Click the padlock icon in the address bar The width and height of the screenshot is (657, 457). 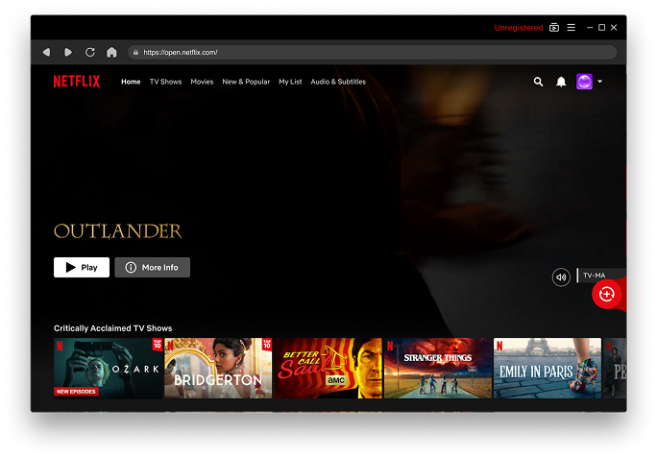click(135, 53)
